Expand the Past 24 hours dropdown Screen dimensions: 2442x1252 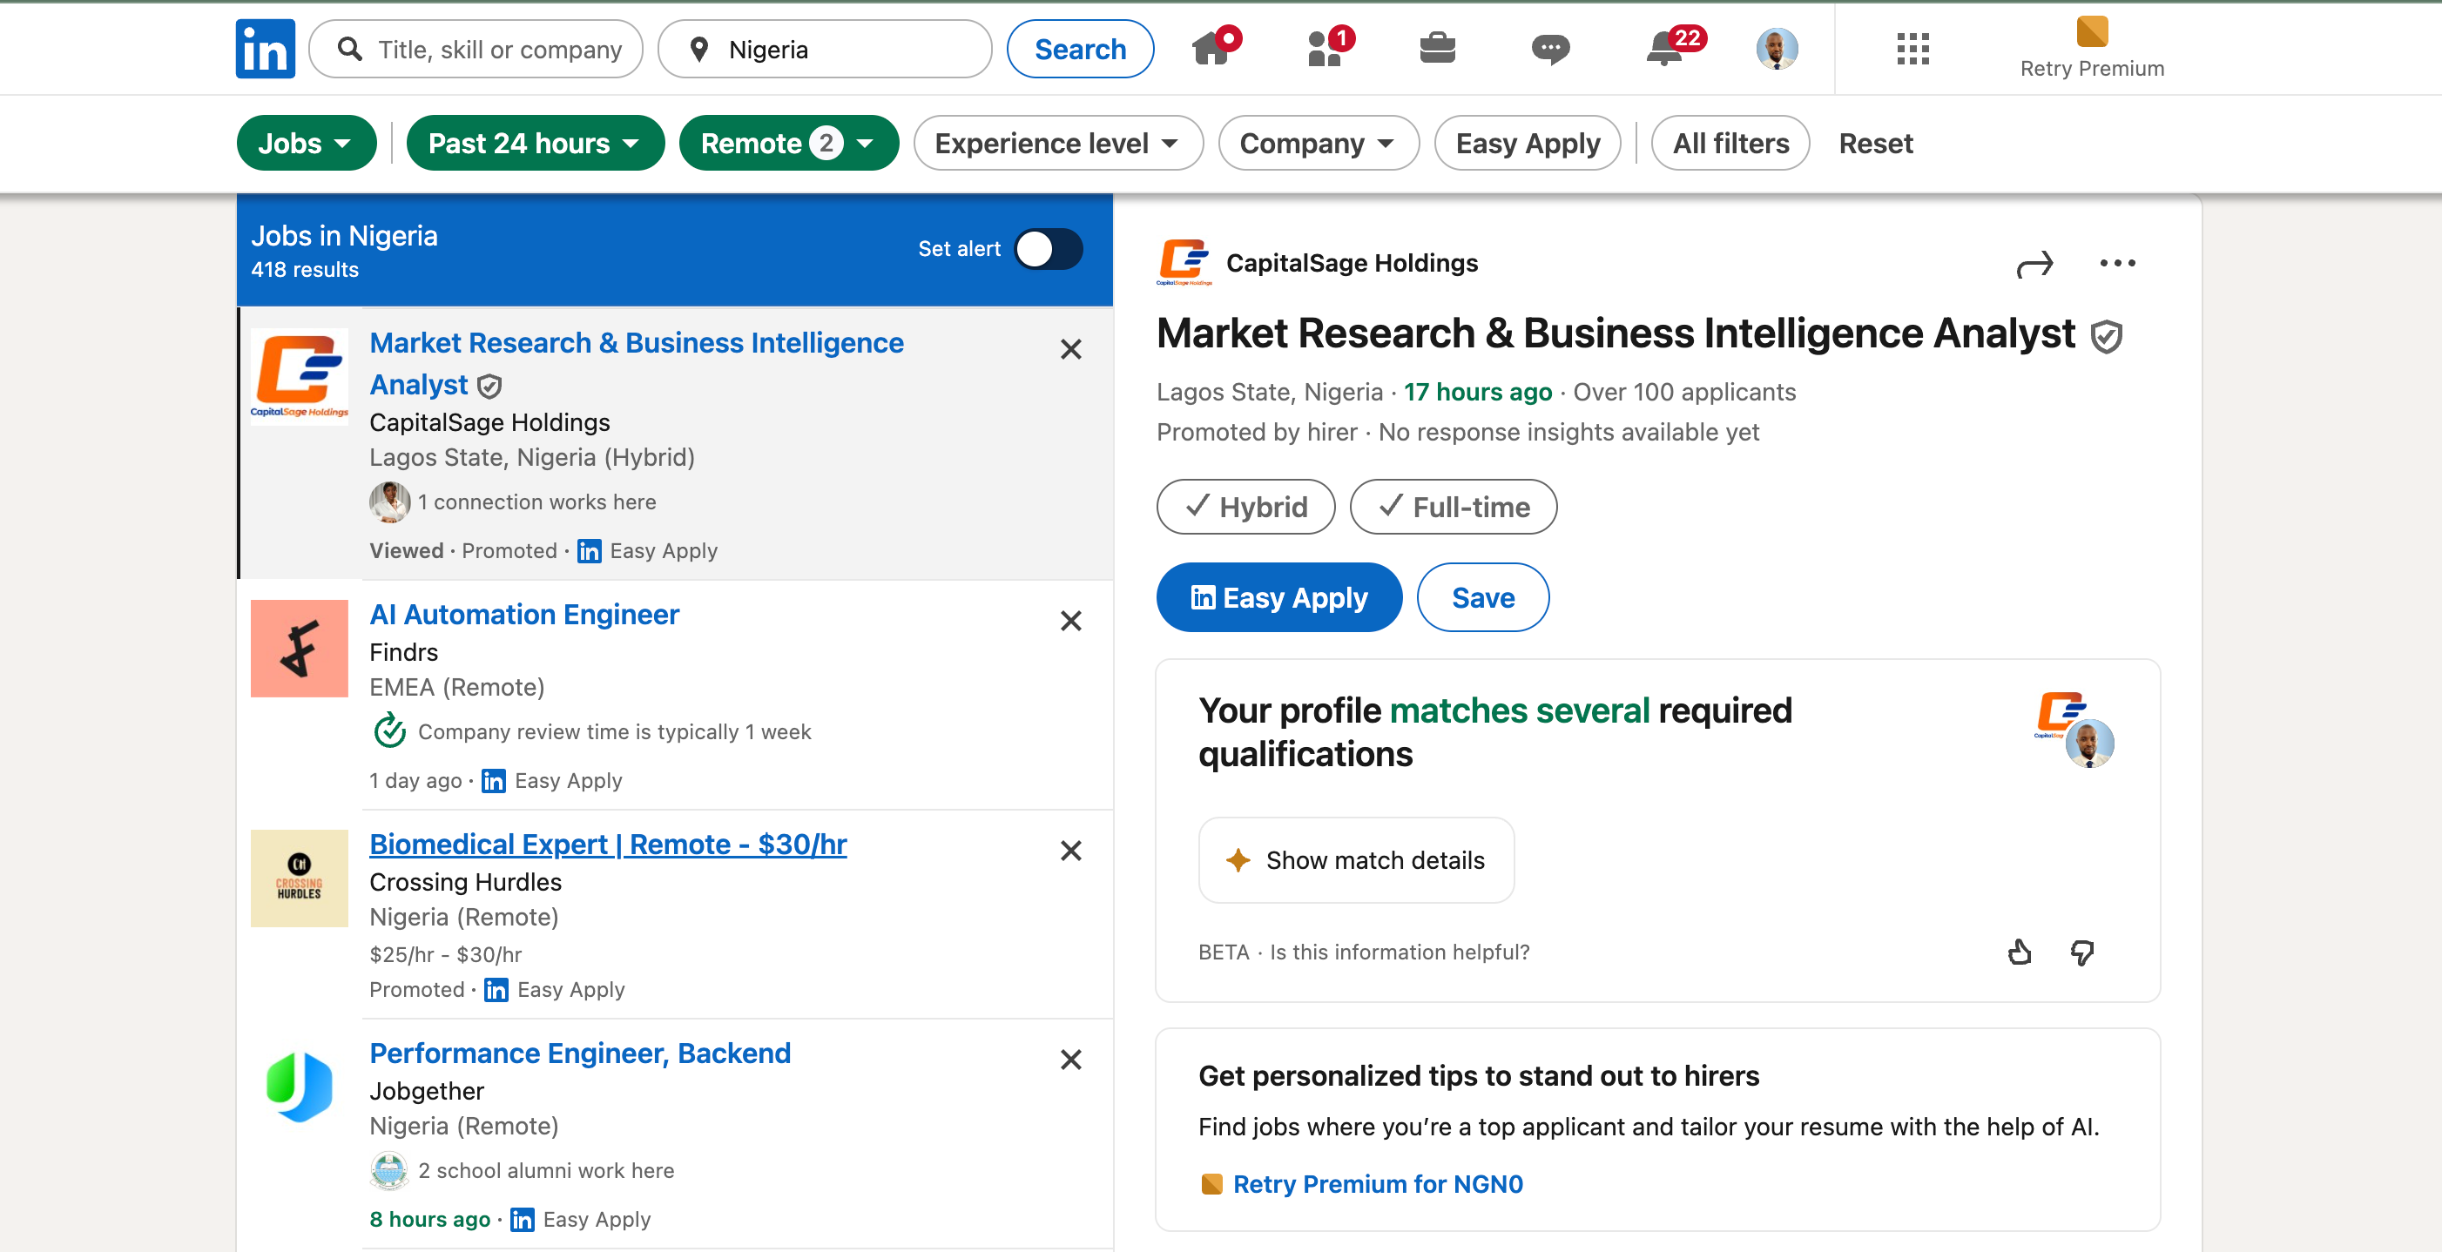click(x=535, y=143)
